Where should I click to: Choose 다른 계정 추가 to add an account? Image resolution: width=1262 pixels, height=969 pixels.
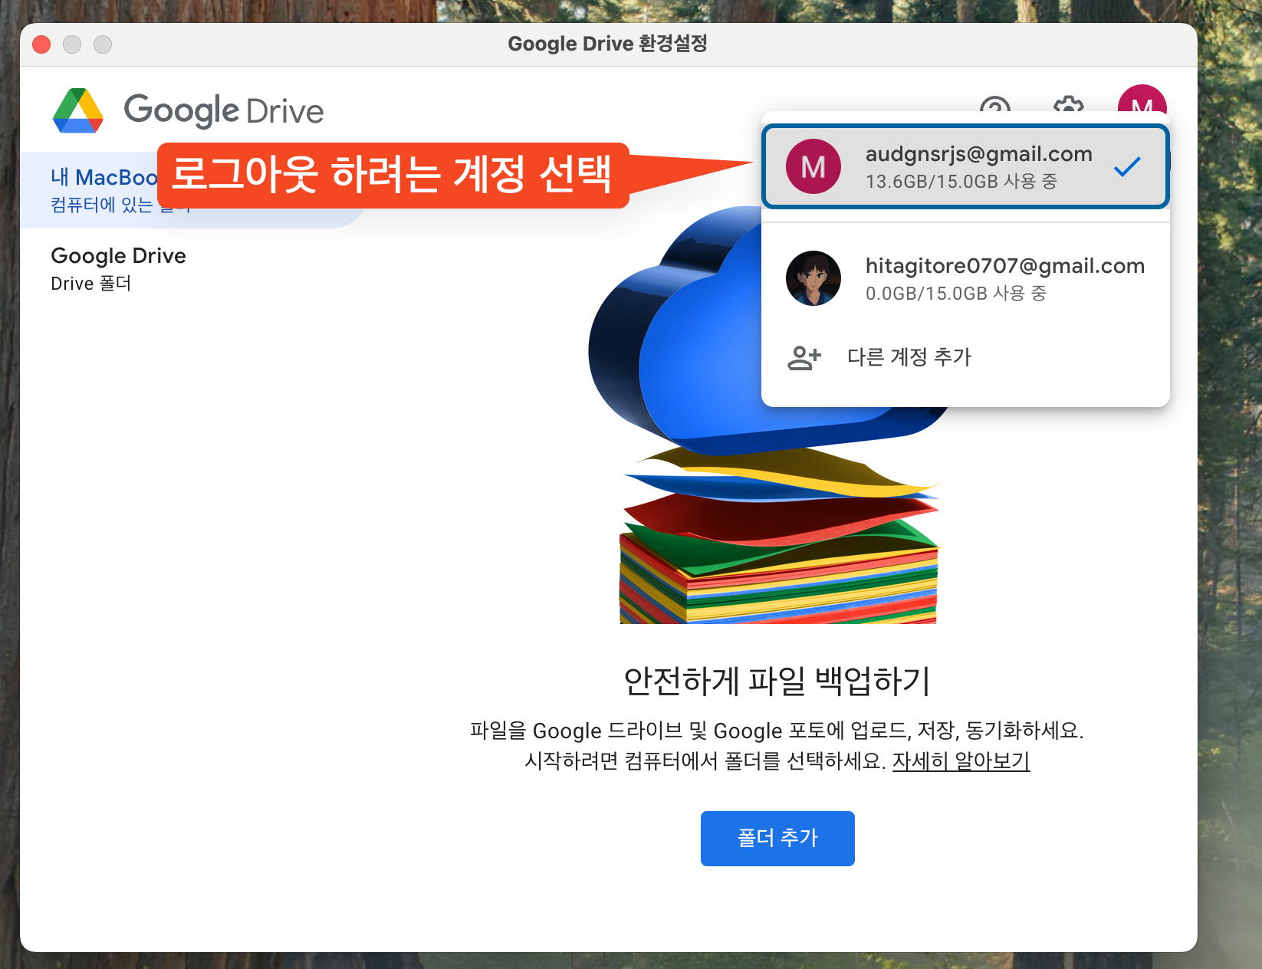[x=965, y=357]
